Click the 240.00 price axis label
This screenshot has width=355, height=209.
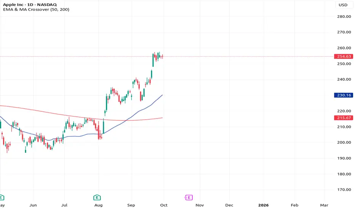(343, 79)
